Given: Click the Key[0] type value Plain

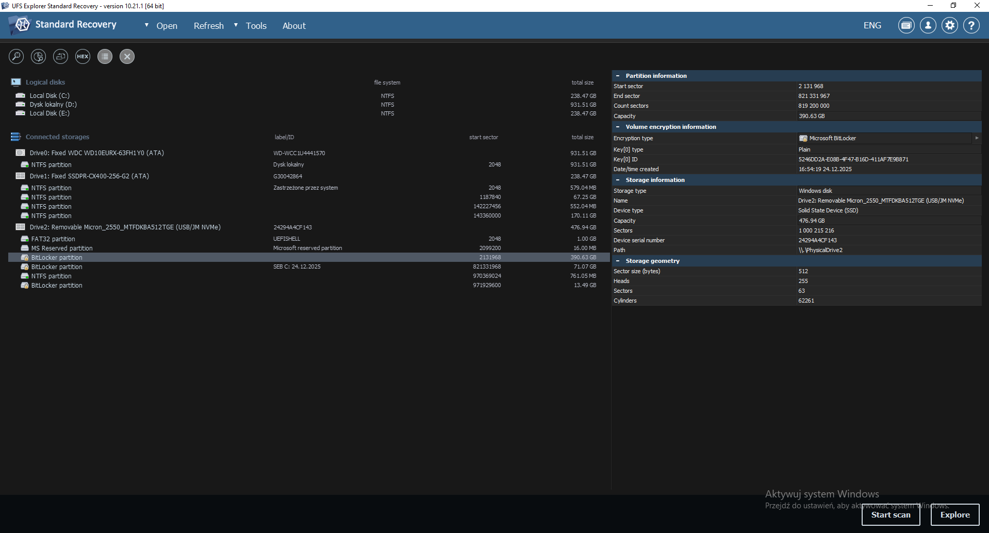Looking at the screenshot, I should (x=804, y=150).
